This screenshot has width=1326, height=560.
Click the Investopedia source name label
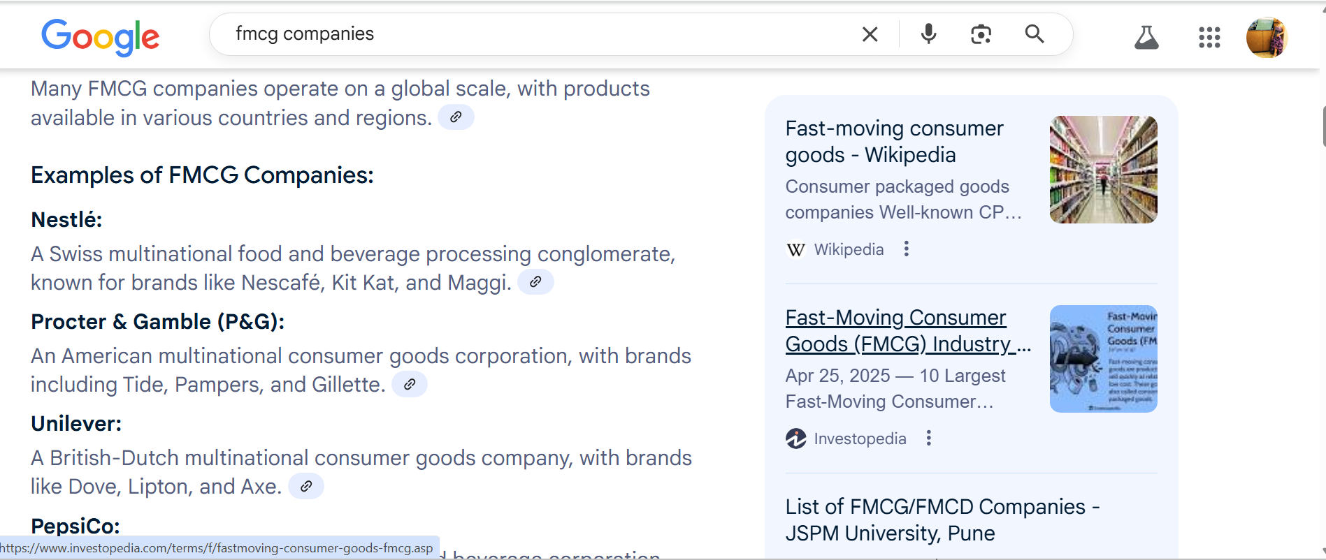(x=860, y=439)
